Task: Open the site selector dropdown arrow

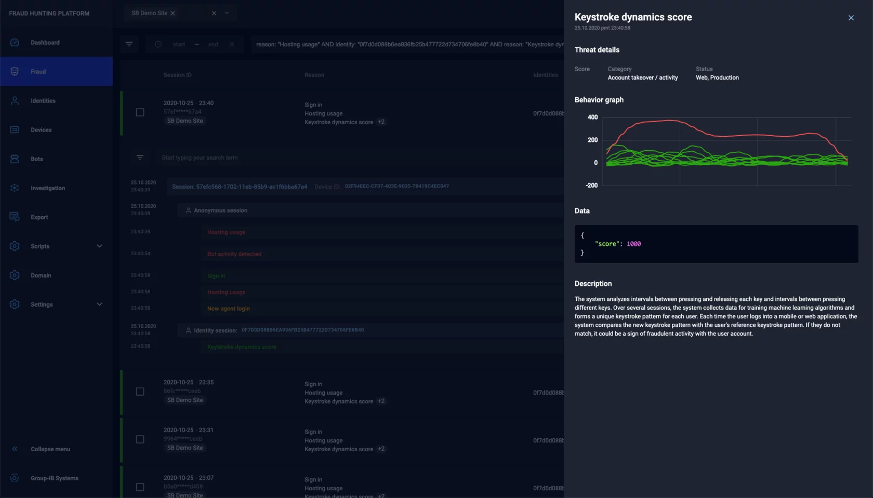Action: pyautogui.click(x=226, y=13)
